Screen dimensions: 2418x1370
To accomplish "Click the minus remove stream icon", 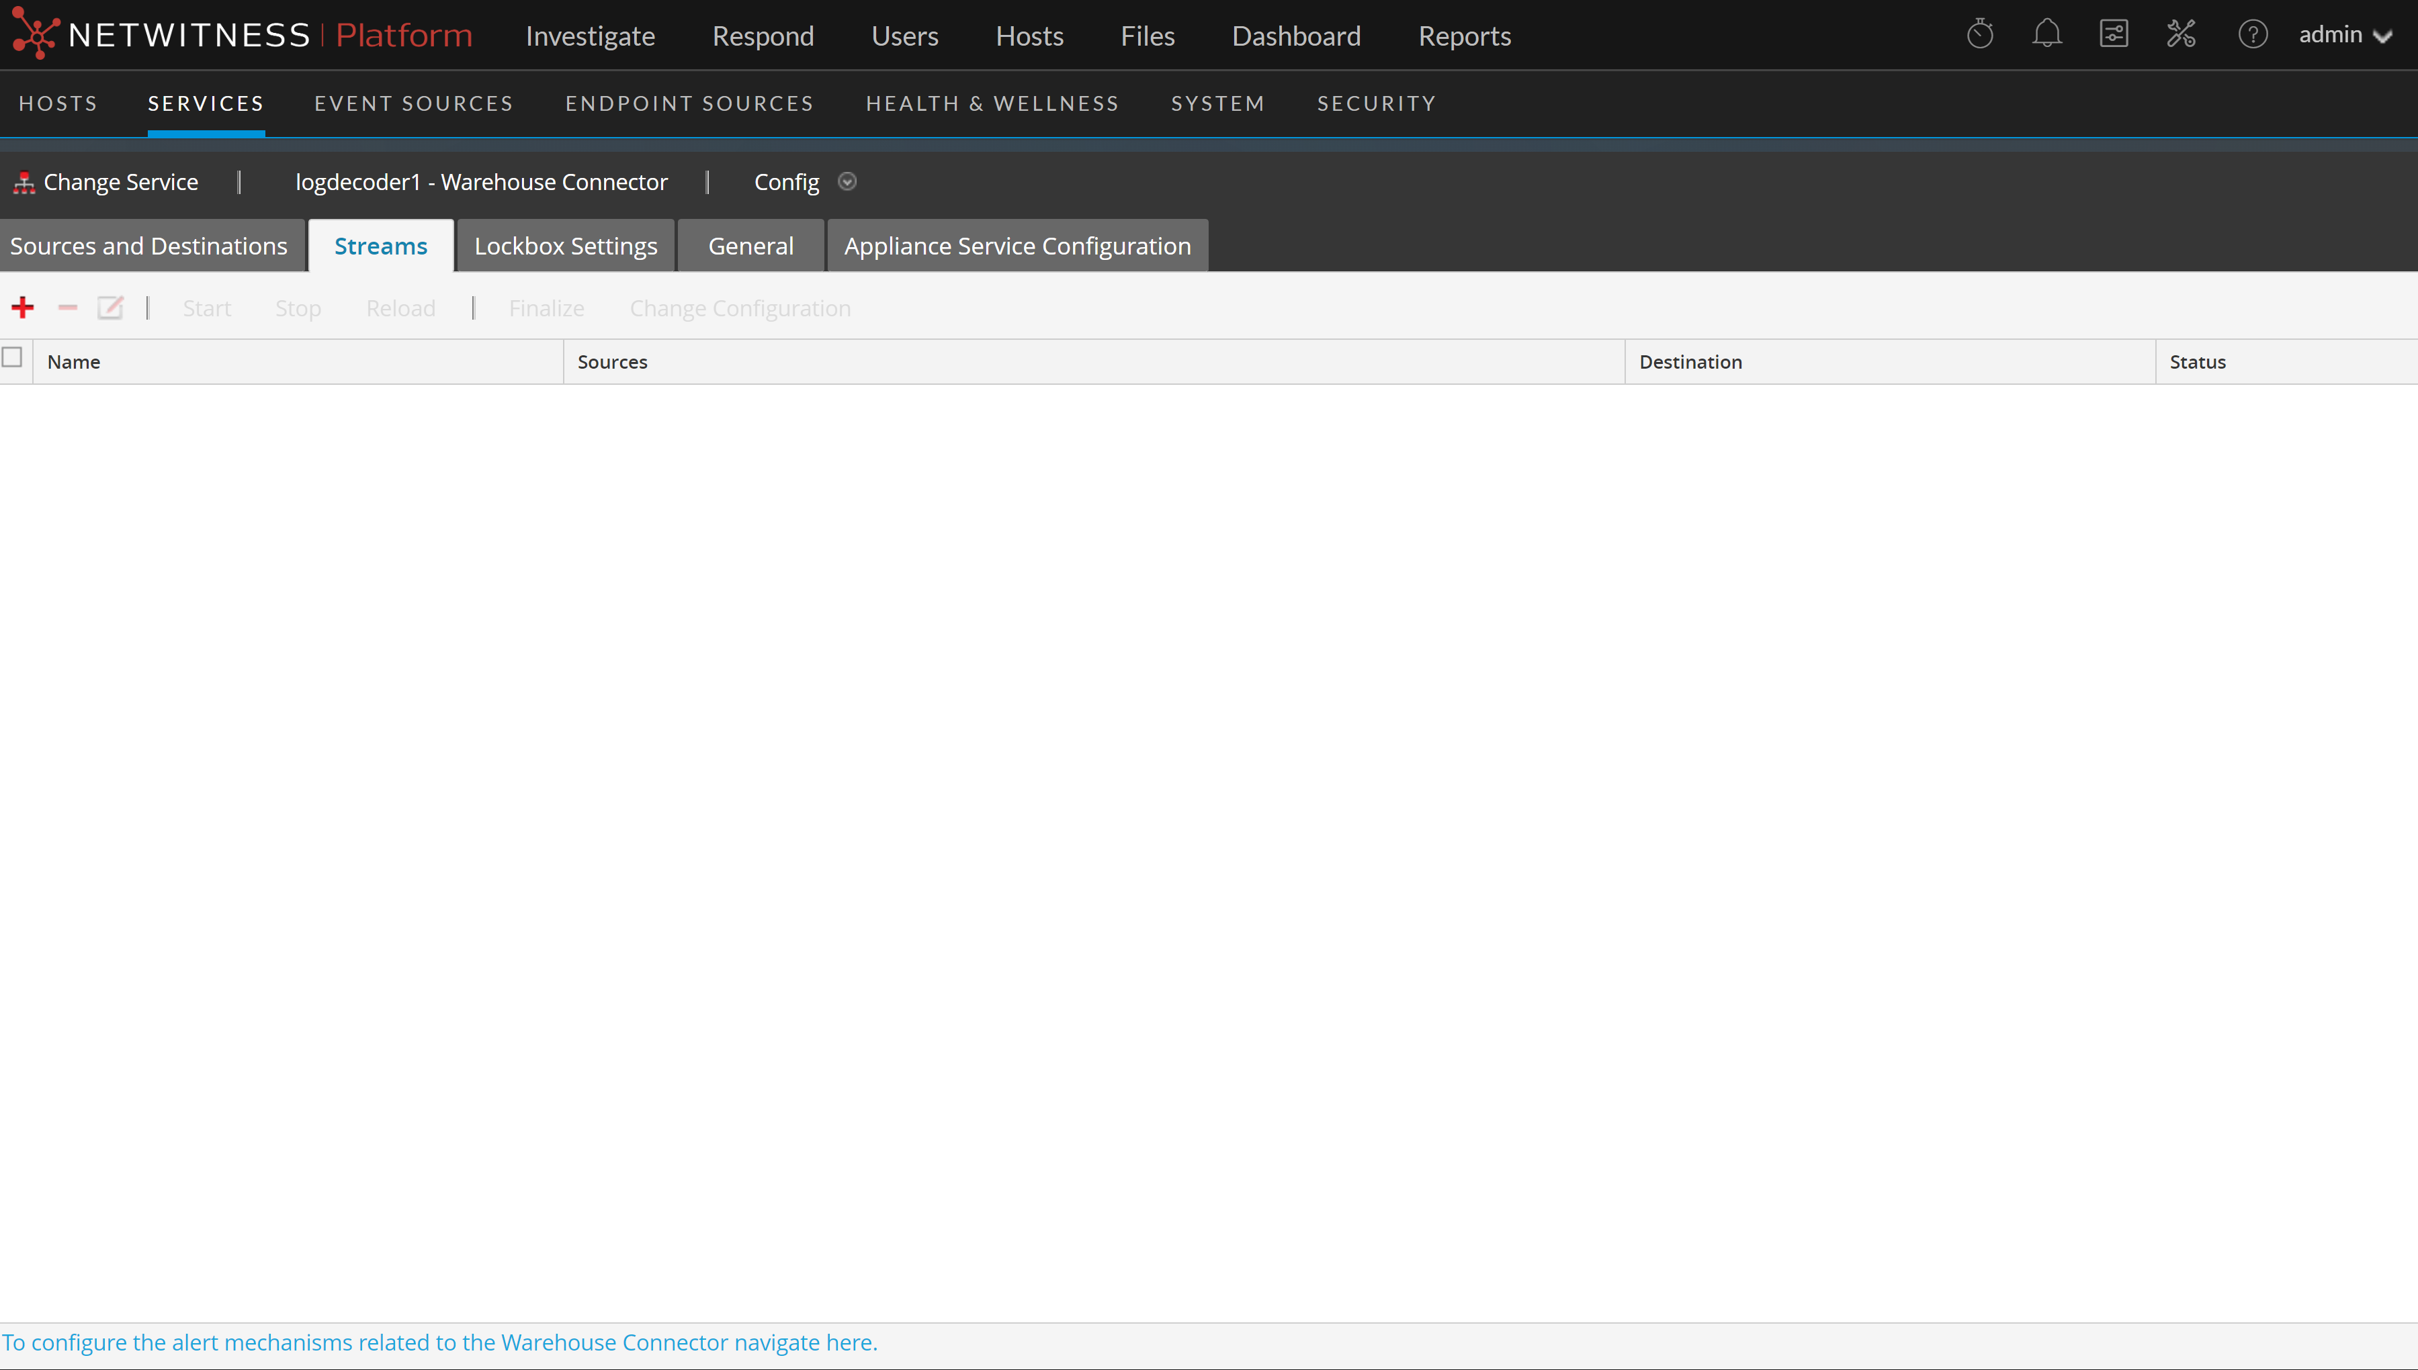I will click(x=68, y=308).
